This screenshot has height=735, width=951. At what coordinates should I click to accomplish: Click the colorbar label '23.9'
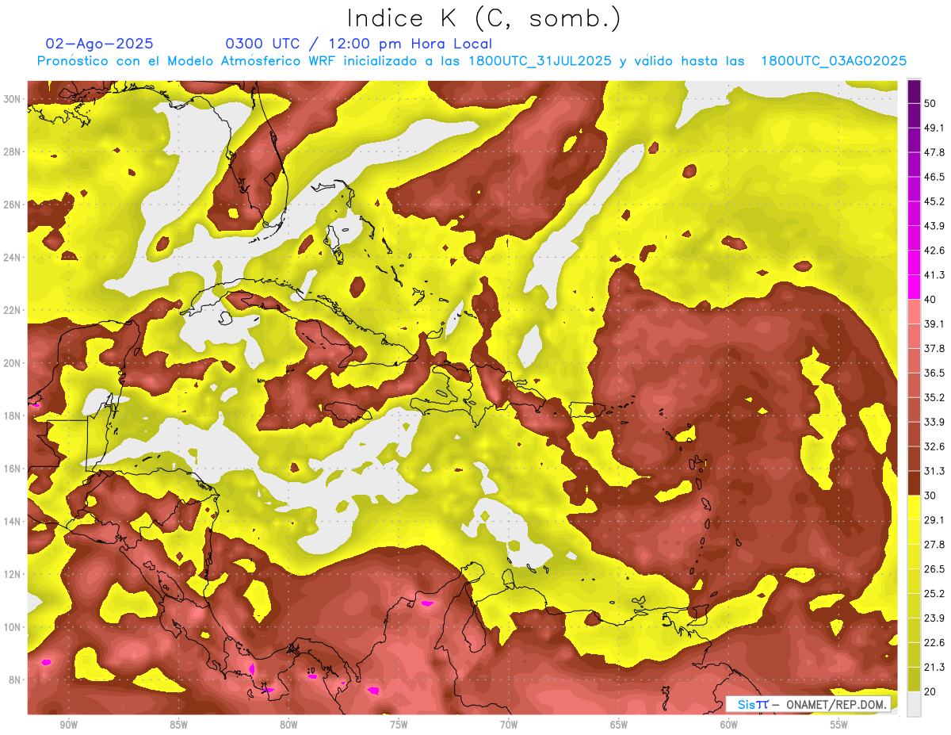(x=934, y=618)
